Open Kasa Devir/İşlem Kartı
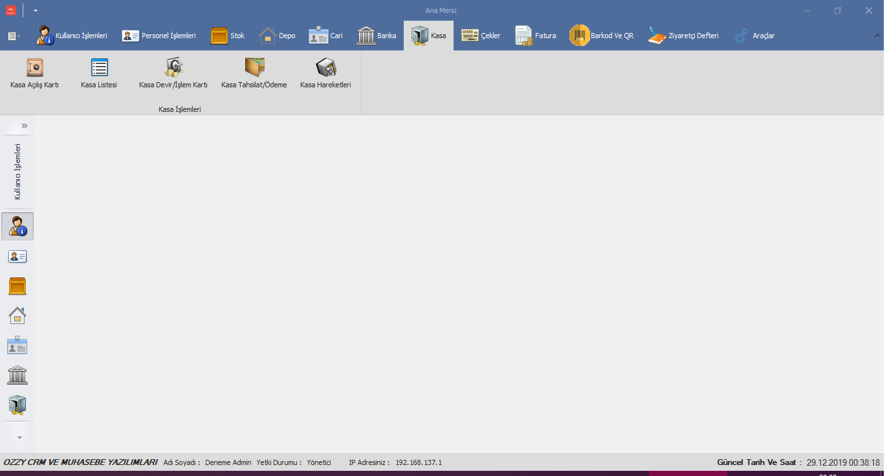 pos(173,74)
